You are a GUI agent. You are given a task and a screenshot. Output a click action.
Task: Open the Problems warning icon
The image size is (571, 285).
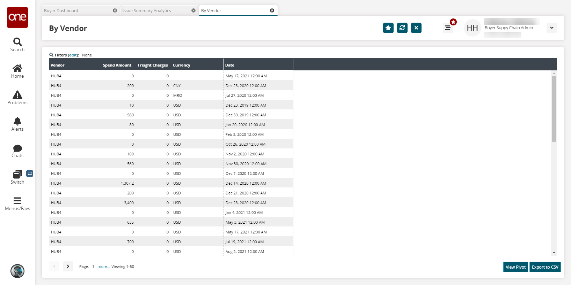[x=17, y=95]
